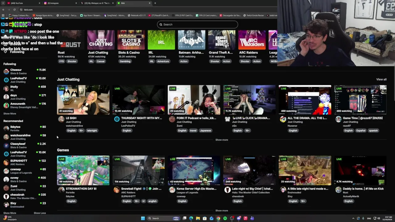Open the bookmarks bar apps grid icon
The height and width of the screenshot is (222, 395).
(x=3, y=15)
